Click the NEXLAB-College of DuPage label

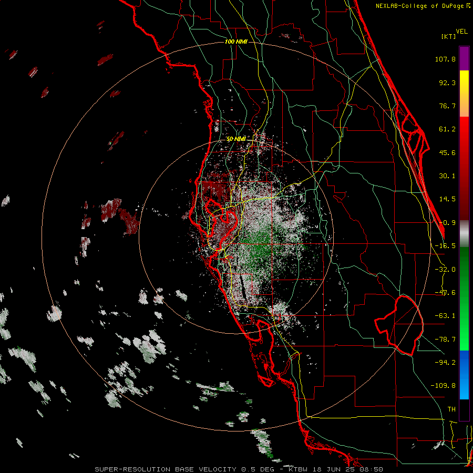click(x=423, y=6)
